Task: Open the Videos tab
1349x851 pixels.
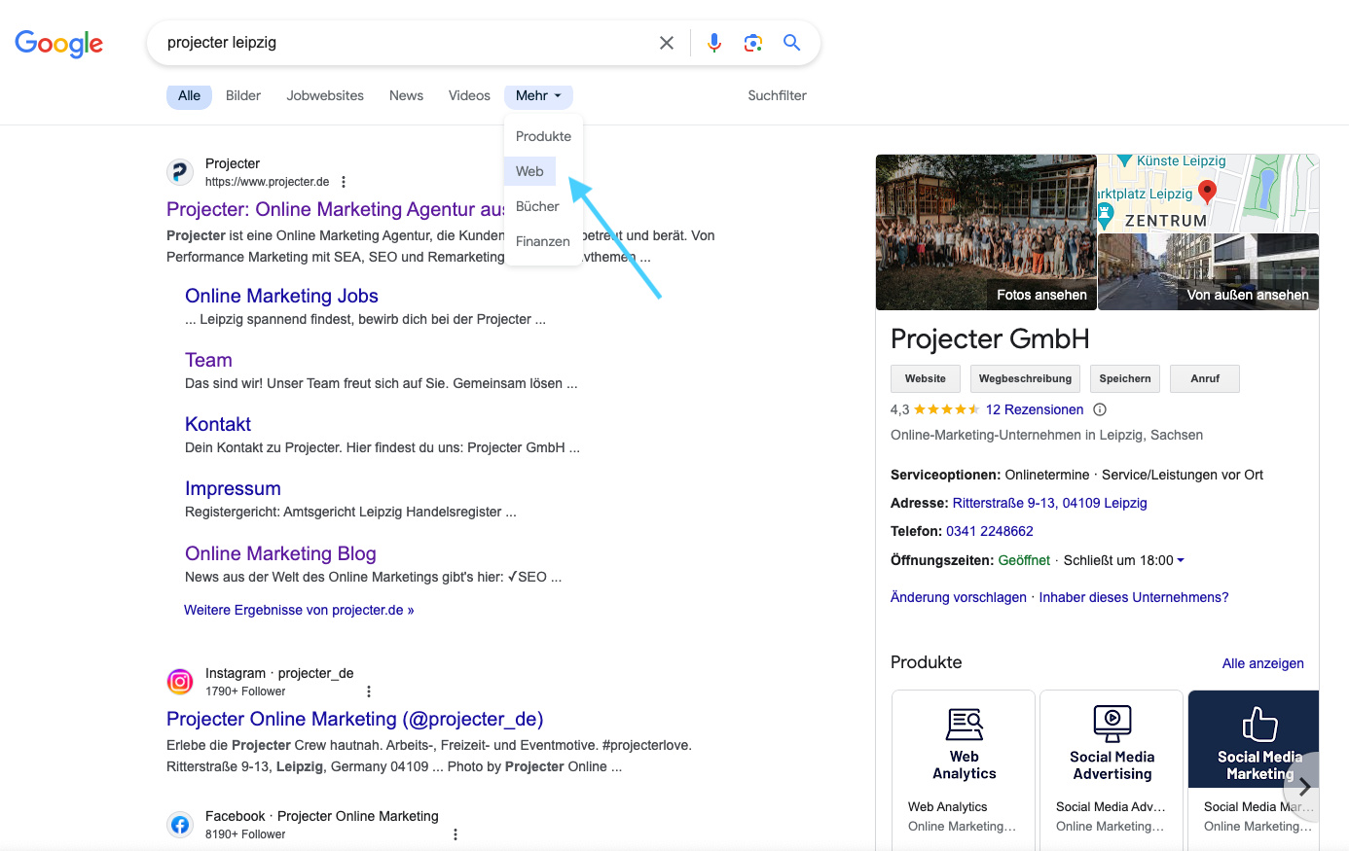Action: [469, 95]
